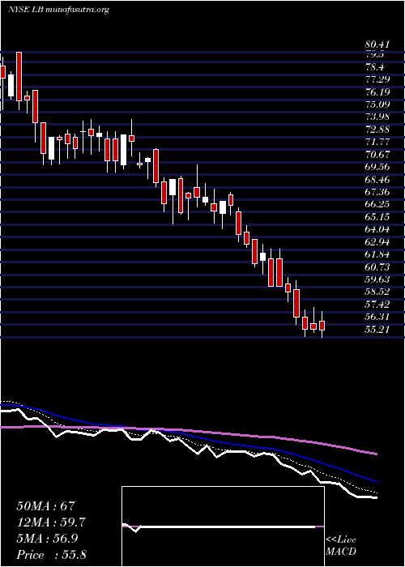Click the 61.84 price axis label
This screenshot has height=567, width=405.
pos(377,254)
